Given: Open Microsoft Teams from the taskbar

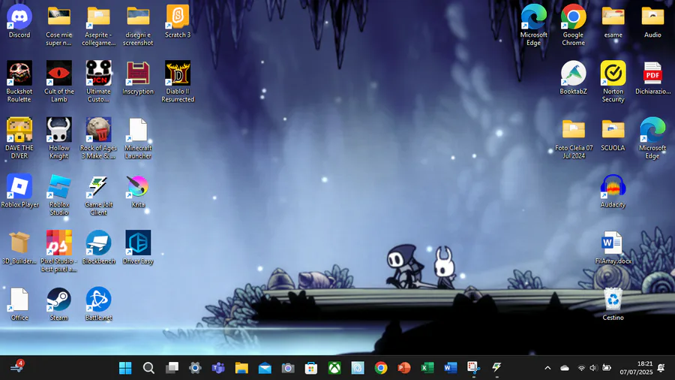Looking at the screenshot, I should [218, 368].
